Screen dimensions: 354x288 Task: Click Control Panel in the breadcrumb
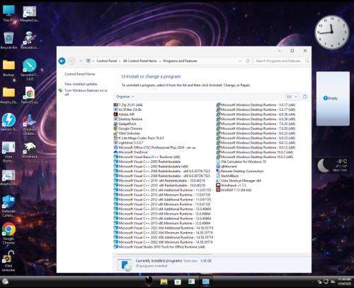pos(106,61)
